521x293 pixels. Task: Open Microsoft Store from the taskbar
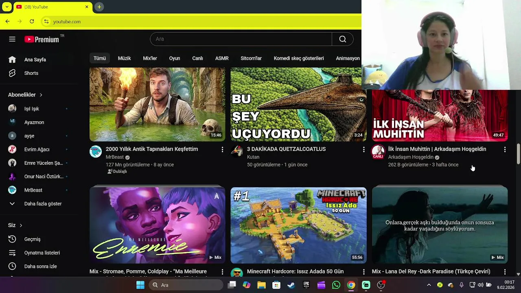(276, 285)
